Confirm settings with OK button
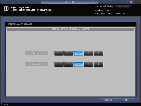 126,100
